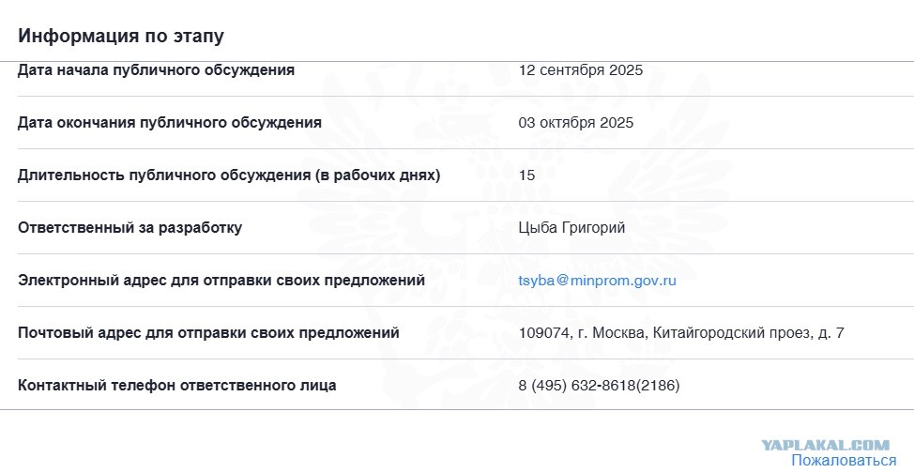Click the Дата окончания публичного обсуждения label

(170, 123)
